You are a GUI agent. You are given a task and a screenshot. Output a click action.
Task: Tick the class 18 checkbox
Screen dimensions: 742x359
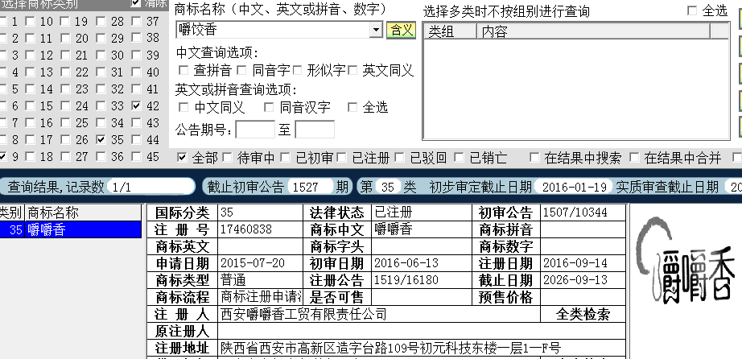(x=31, y=156)
